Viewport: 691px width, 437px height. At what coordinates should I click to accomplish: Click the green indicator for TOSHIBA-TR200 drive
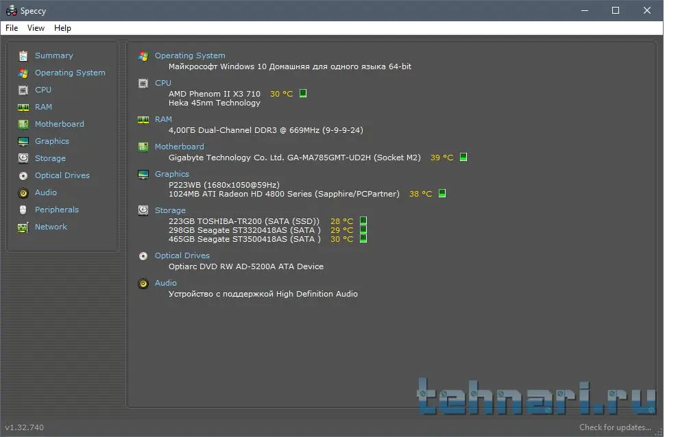coord(363,221)
